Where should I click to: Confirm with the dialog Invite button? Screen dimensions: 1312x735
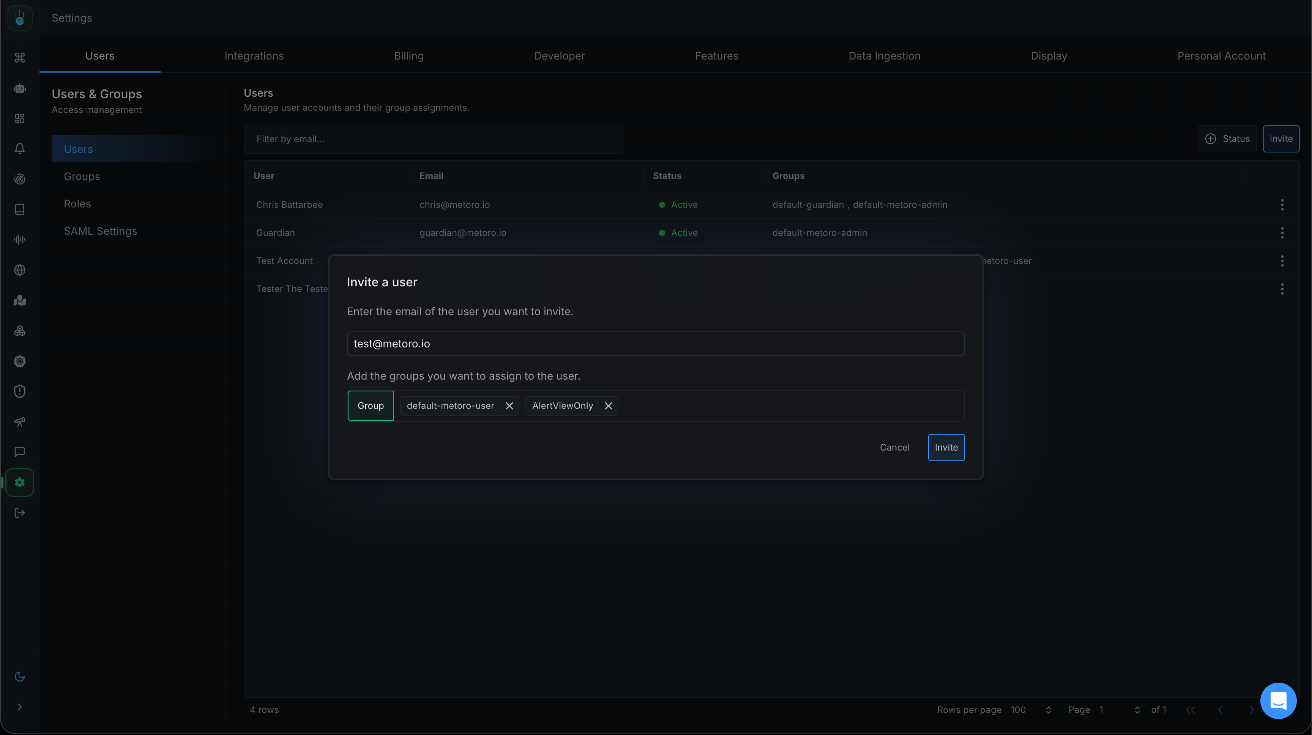pyautogui.click(x=946, y=447)
